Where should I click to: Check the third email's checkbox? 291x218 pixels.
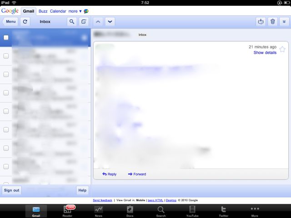pos(6,74)
